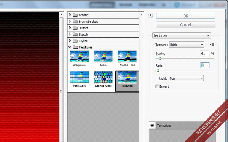This screenshot has height=142, width=228.
Task: Collapse the filter gallery with double-chevron icon
Action: point(150,16)
